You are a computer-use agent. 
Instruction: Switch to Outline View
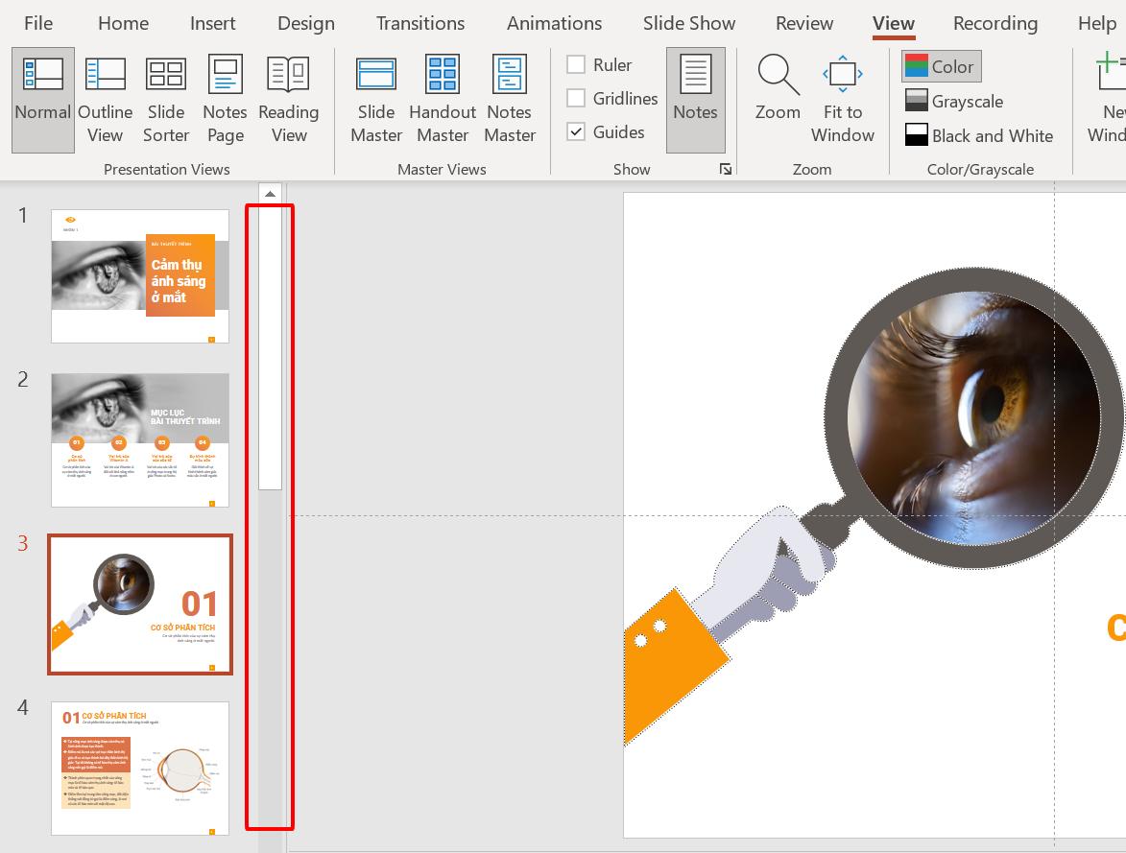pos(105,100)
